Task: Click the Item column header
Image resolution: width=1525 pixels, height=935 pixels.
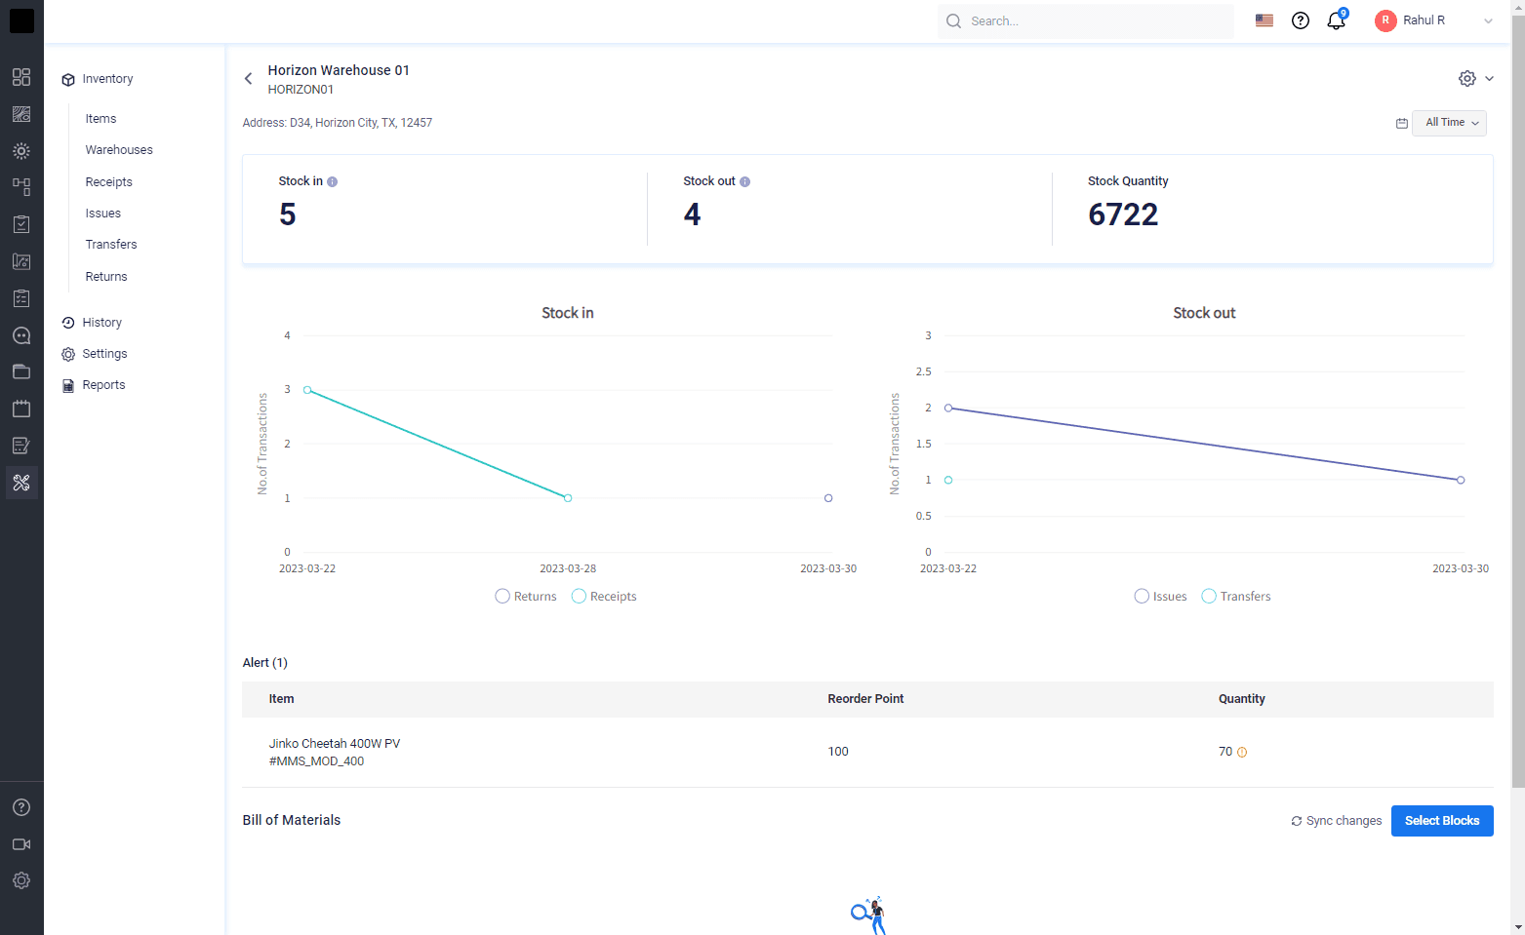Action: 281,699
